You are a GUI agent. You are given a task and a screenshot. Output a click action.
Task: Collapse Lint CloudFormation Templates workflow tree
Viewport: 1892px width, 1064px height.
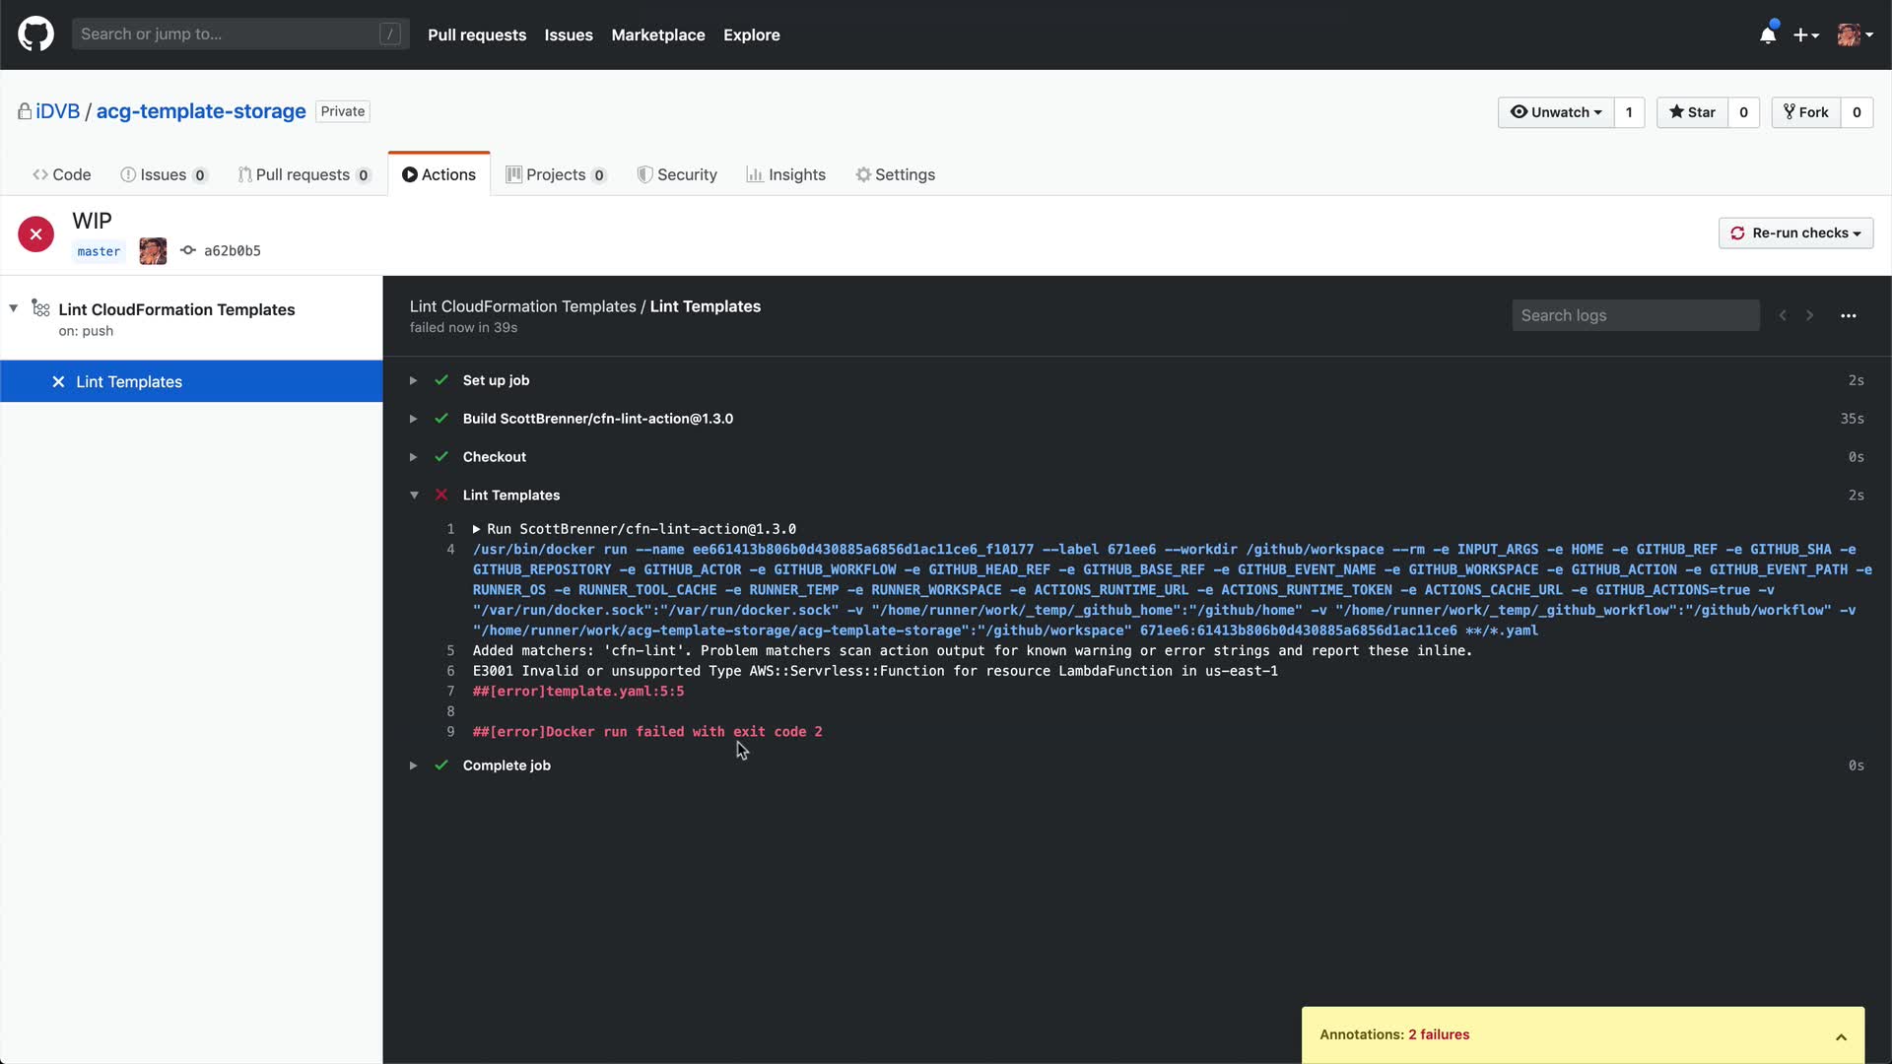coord(14,309)
